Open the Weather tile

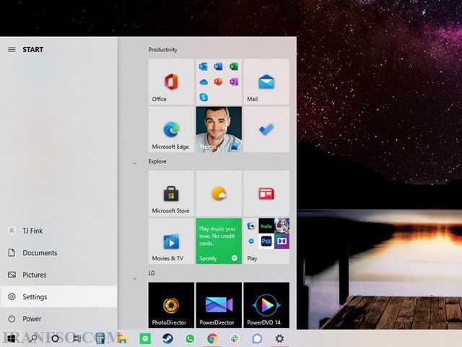[219, 194]
